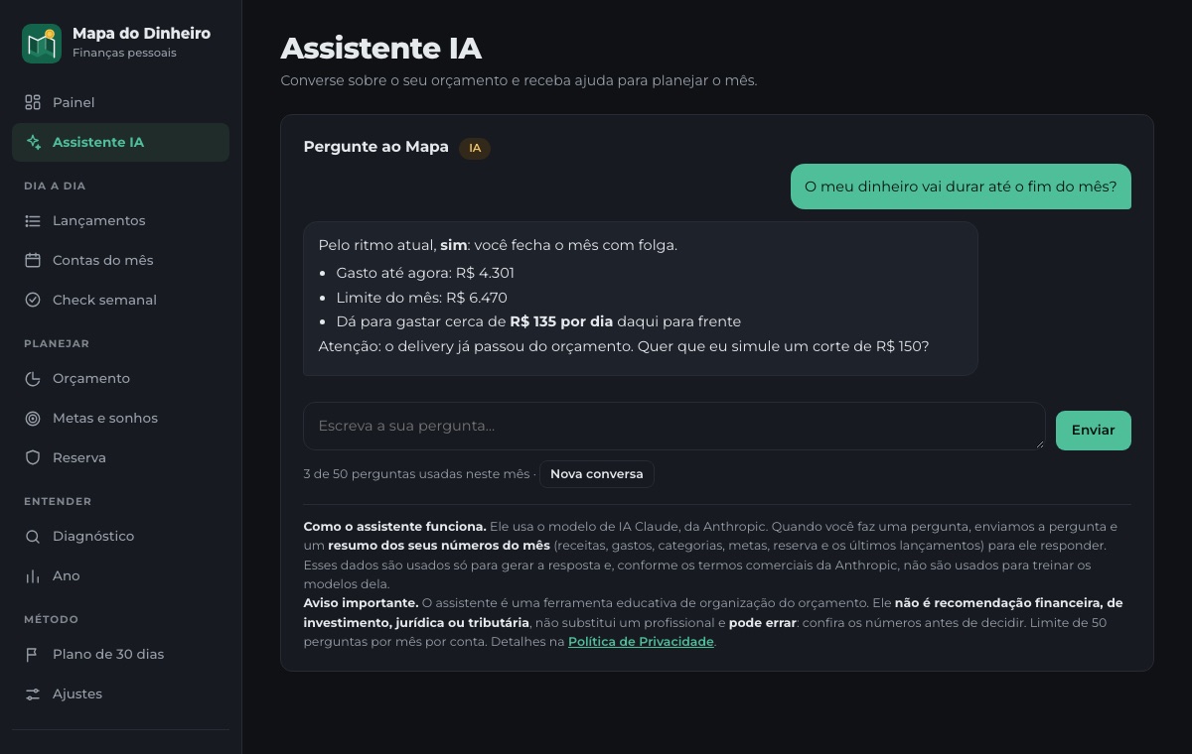This screenshot has height=754, width=1192.
Task: Click the 'Aviso importante.' text
Action: pos(361,603)
